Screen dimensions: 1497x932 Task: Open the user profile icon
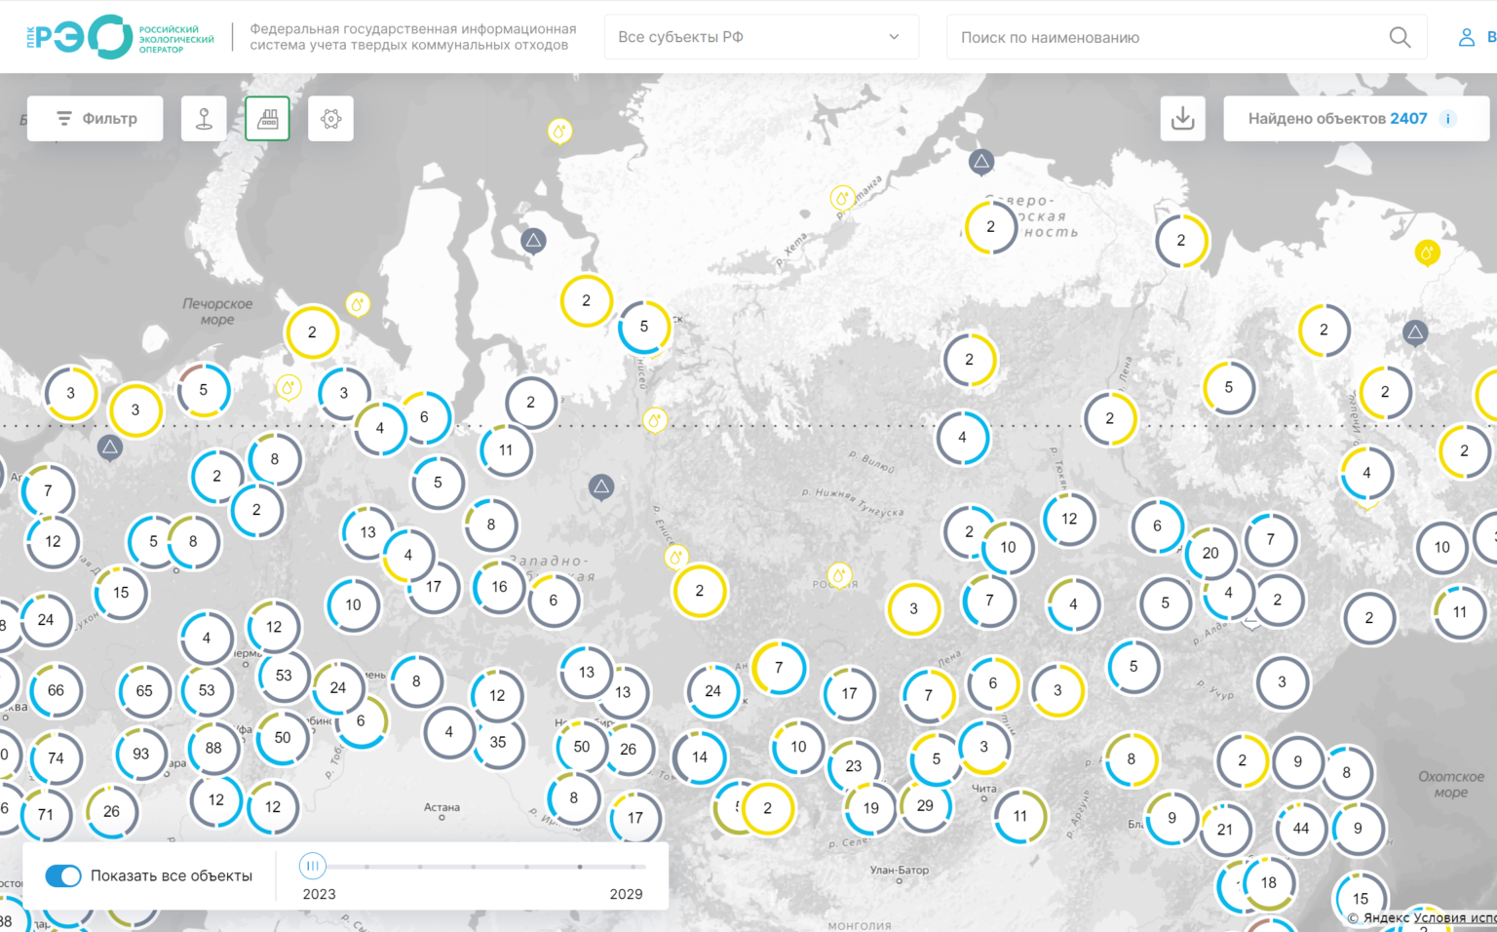click(x=1466, y=38)
